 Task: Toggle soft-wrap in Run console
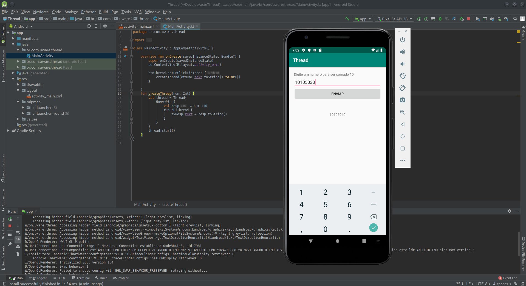click(x=18, y=233)
